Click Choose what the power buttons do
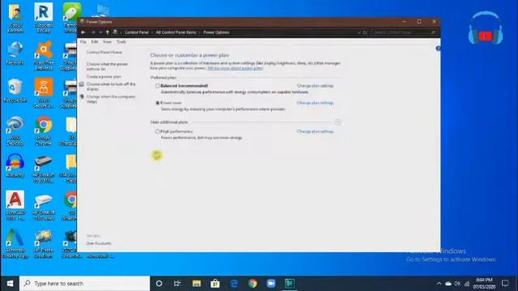The image size is (518, 291). point(108,66)
